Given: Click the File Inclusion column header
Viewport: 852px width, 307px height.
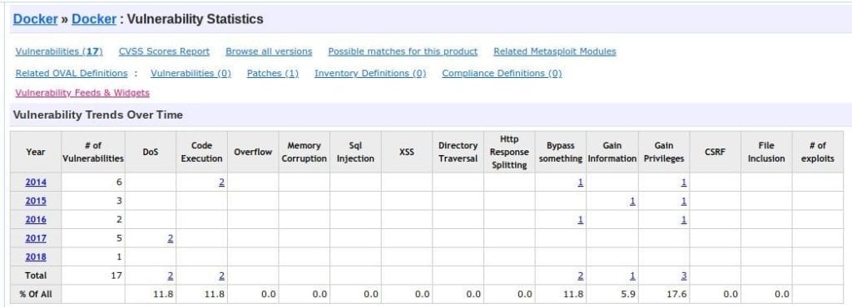Looking at the screenshot, I should (766, 152).
